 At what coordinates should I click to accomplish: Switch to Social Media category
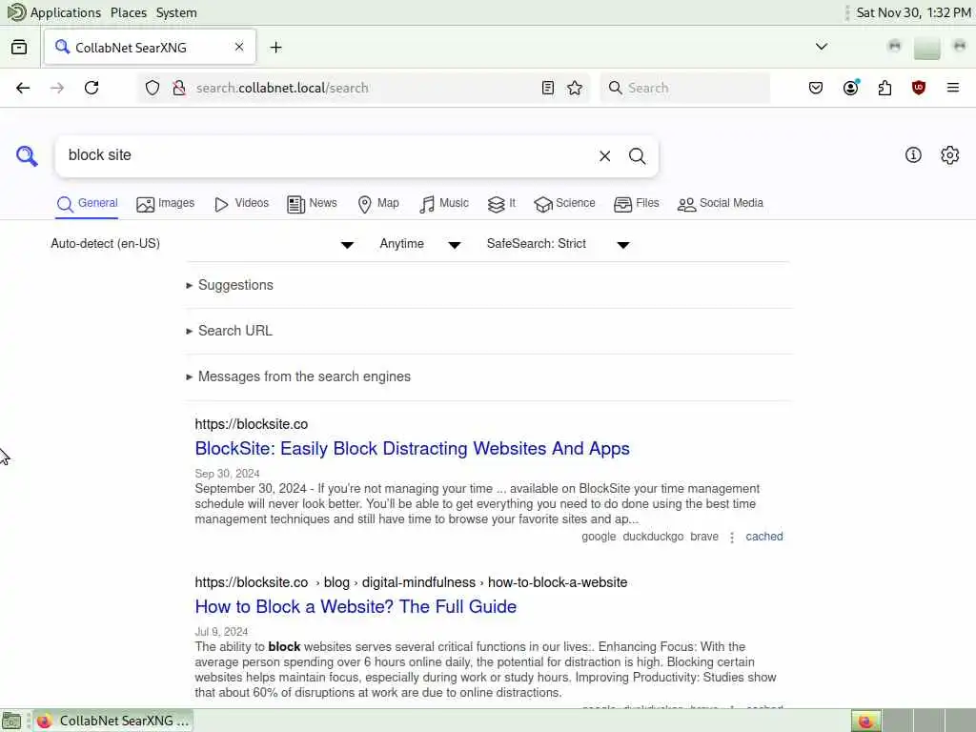pos(721,204)
